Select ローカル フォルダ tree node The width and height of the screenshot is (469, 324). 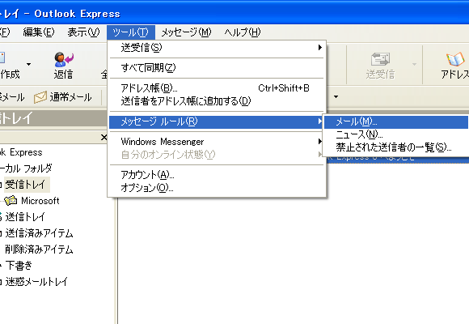click(27, 168)
